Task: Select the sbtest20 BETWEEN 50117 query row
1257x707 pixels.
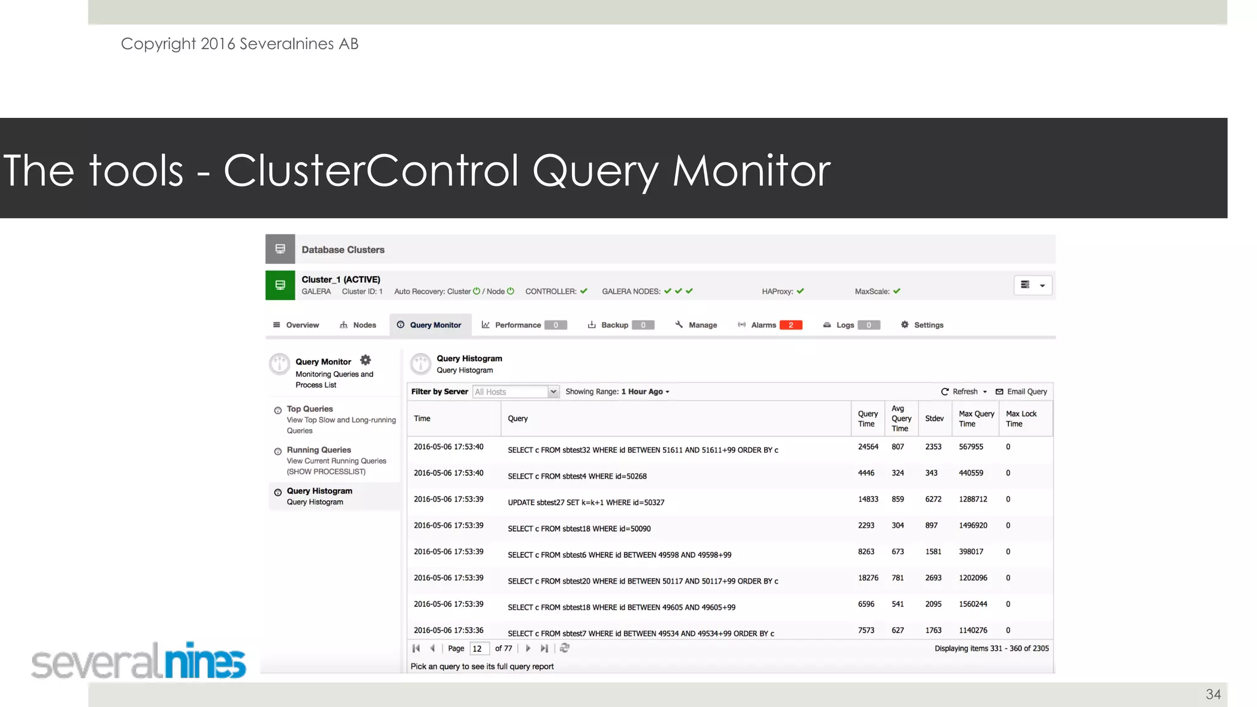Action: (730, 581)
